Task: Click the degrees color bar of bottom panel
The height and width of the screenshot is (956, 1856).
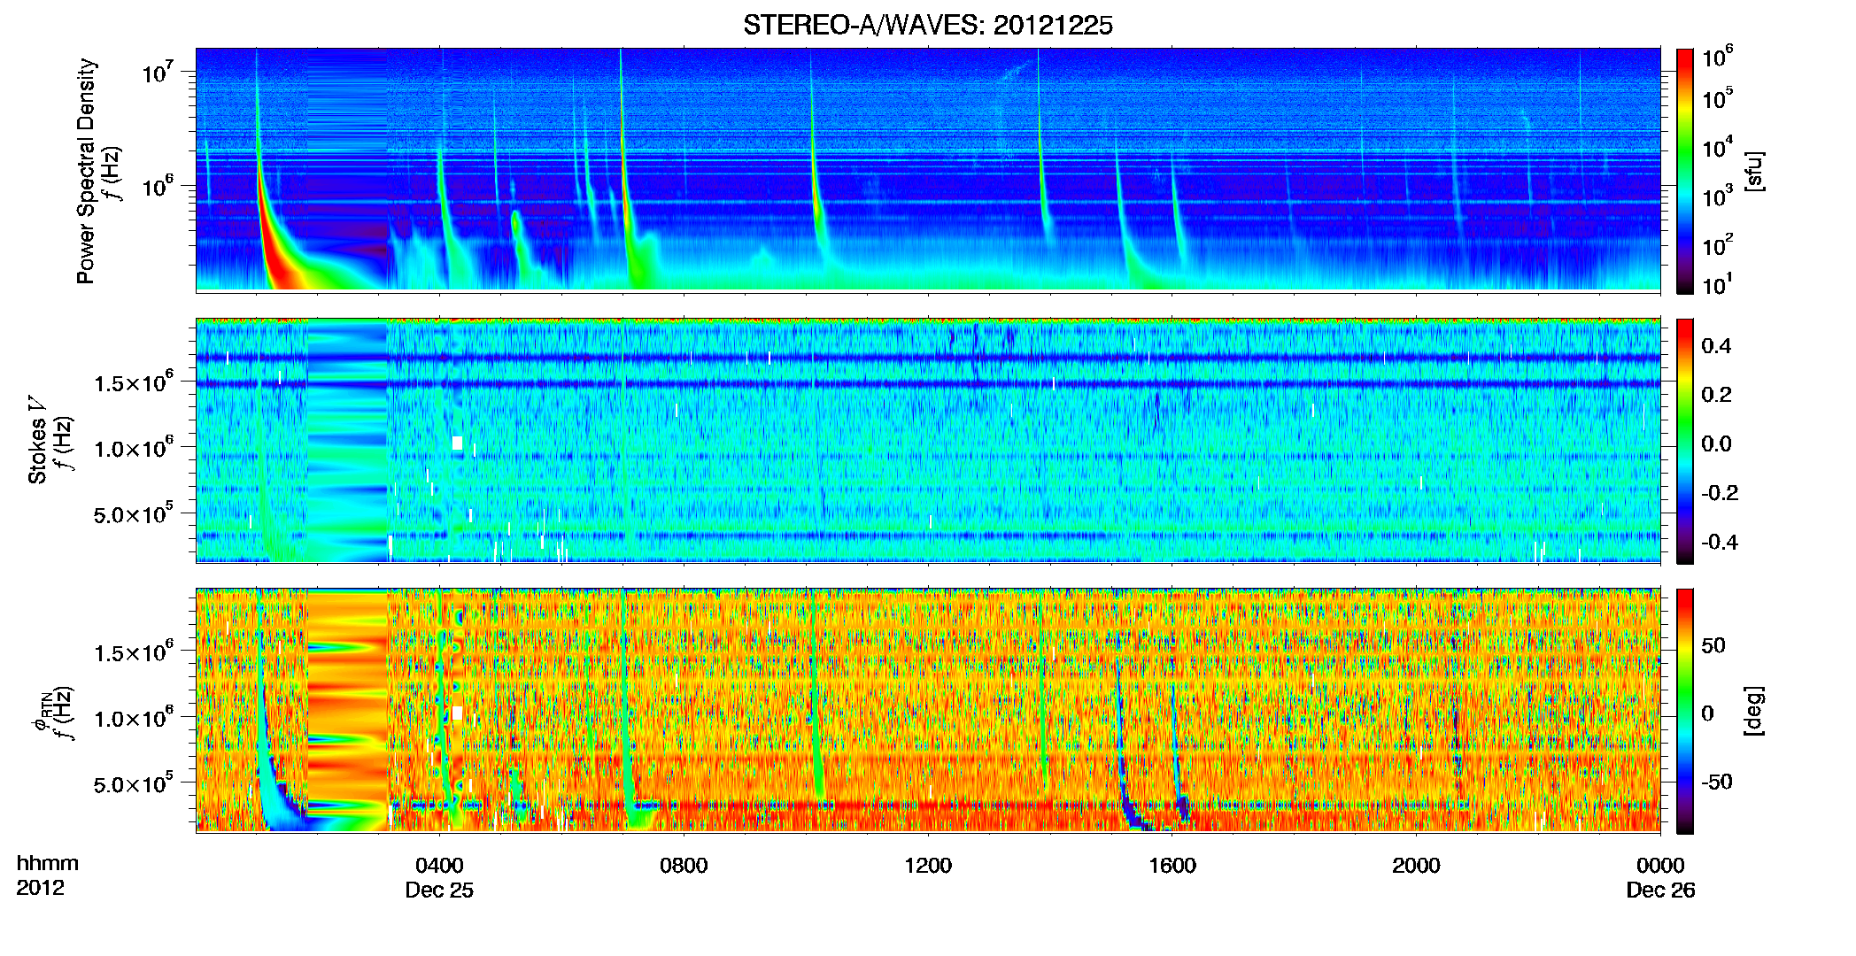Action: point(1684,711)
